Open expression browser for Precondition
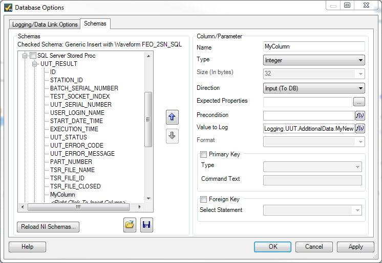Screen dimensions: 382x263 [x=360, y=115]
